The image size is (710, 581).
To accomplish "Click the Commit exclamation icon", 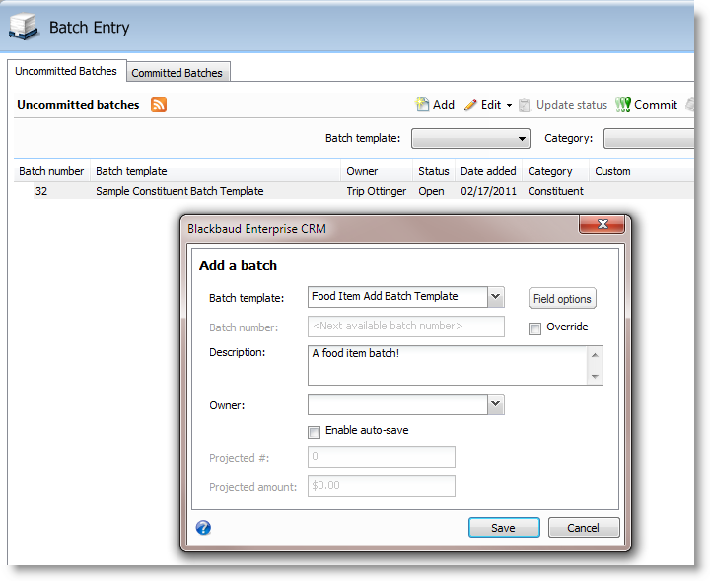I will click(x=623, y=105).
